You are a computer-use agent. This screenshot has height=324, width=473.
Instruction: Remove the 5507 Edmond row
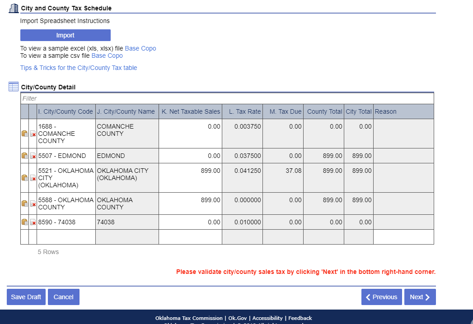point(33,156)
